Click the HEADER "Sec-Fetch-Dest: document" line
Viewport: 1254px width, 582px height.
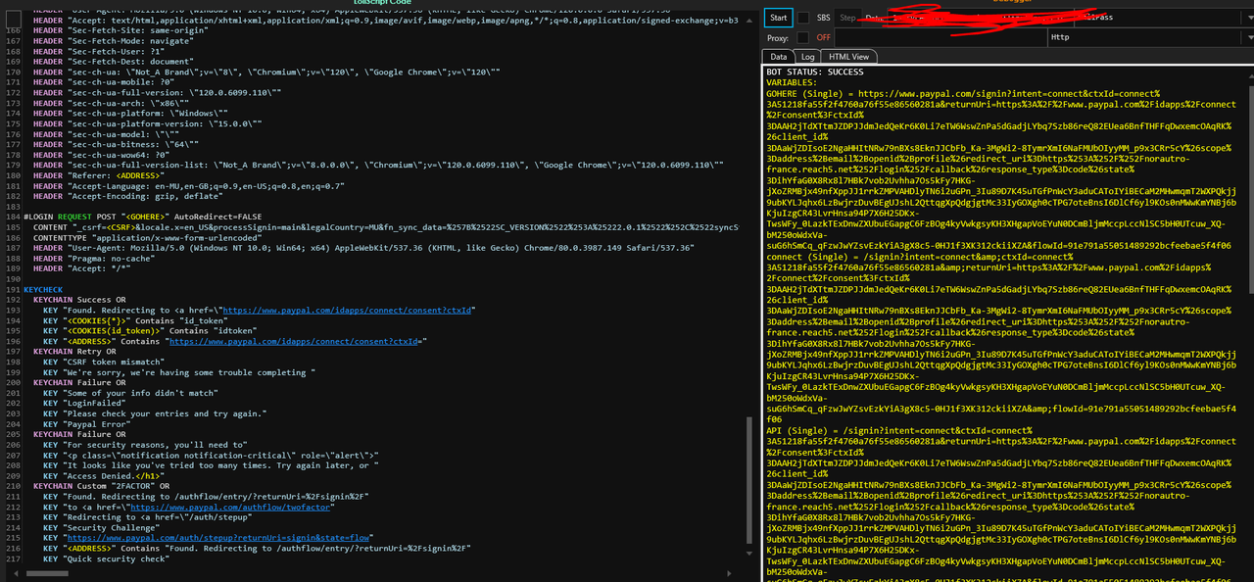pos(113,61)
